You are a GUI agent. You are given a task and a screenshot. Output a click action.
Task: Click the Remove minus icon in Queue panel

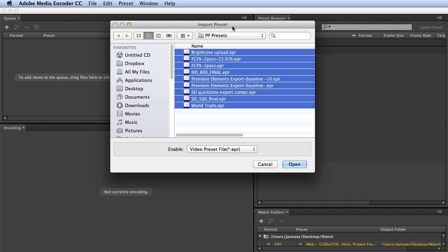pyautogui.click(x=27, y=27)
